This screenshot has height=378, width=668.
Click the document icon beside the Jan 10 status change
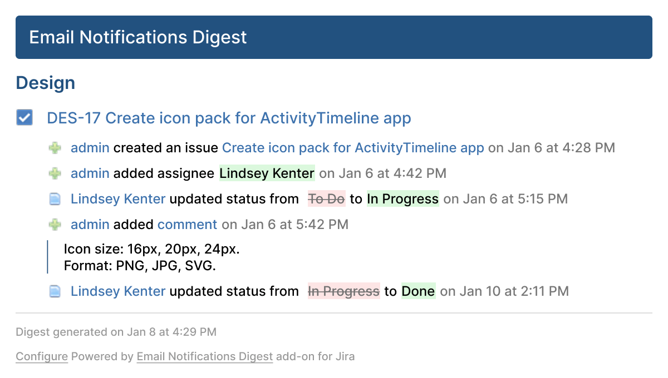(x=55, y=291)
